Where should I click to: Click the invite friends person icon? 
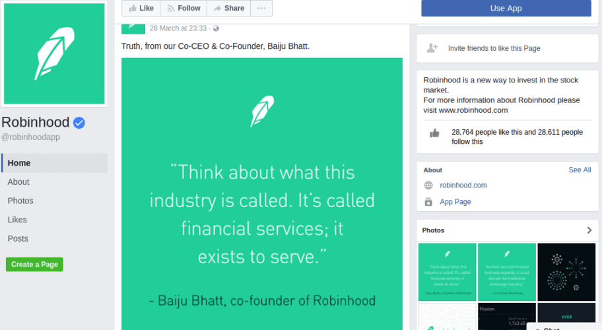coord(432,48)
